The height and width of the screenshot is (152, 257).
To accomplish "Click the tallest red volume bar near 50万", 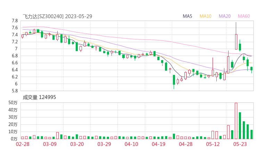I will pyautogui.click(x=236, y=121).
